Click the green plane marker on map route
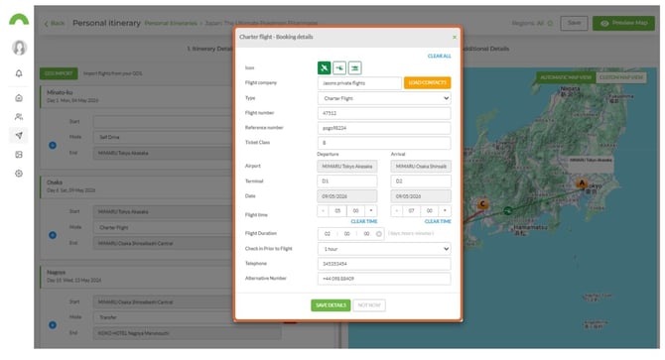665x360 pixels. 508,210
